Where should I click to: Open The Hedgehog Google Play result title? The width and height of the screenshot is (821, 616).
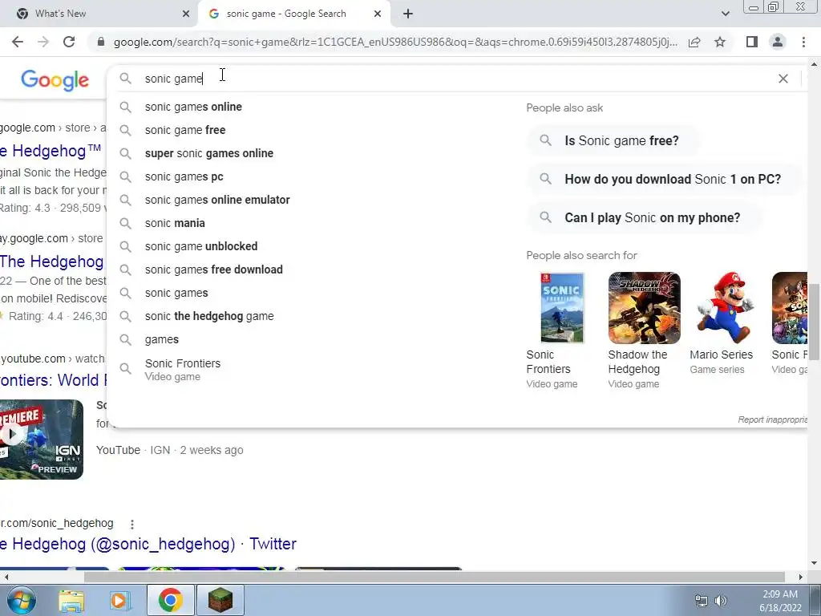[52, 261]
